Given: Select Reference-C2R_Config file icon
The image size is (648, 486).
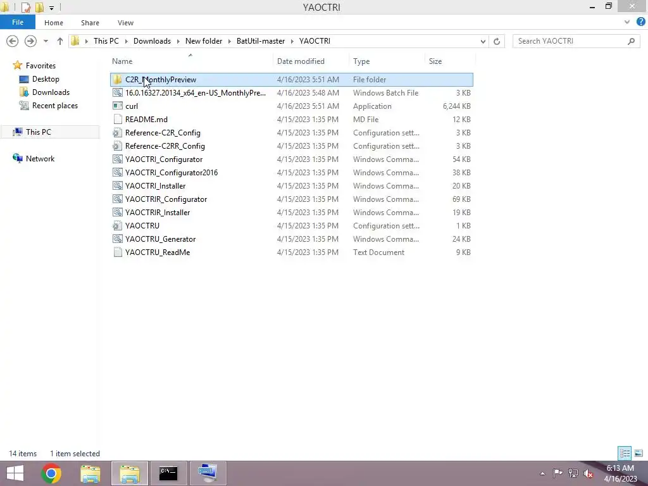Looking at the screenshot, I should [x=118, y=132].
